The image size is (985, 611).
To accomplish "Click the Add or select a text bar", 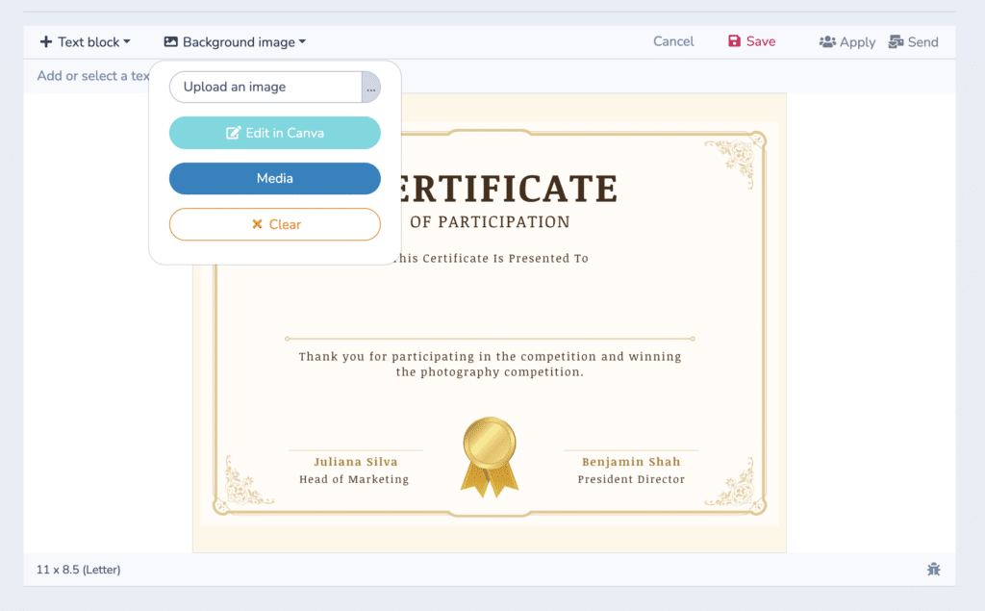I will (91, 75).
